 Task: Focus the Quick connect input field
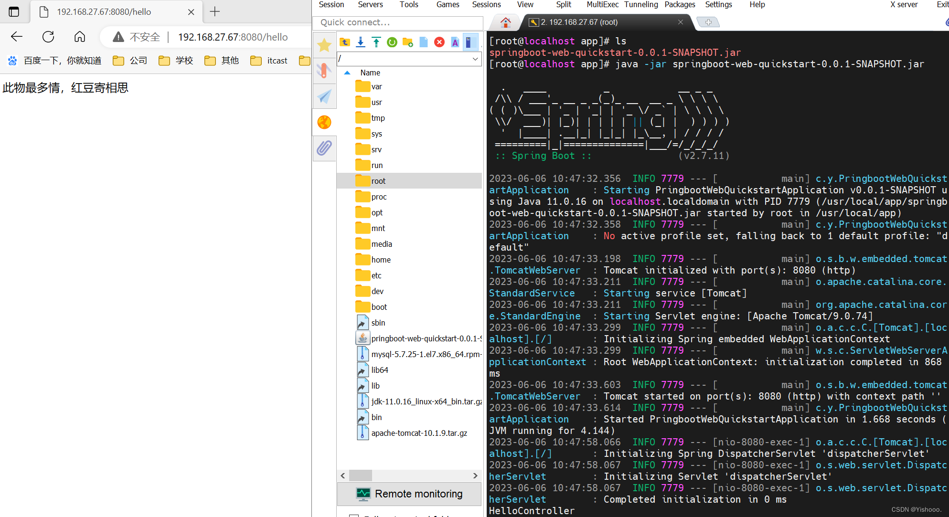pos(398,22)
